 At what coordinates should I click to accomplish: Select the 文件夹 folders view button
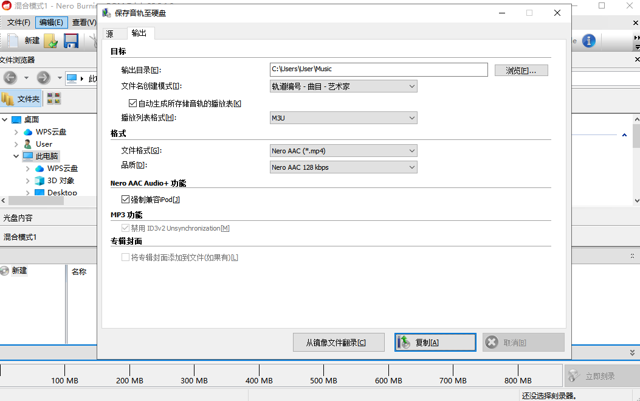click(21, 99)
